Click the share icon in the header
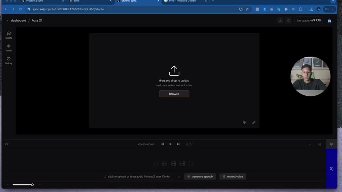The width and height of the screenshot is (342, 192). [x=288, y=20]
